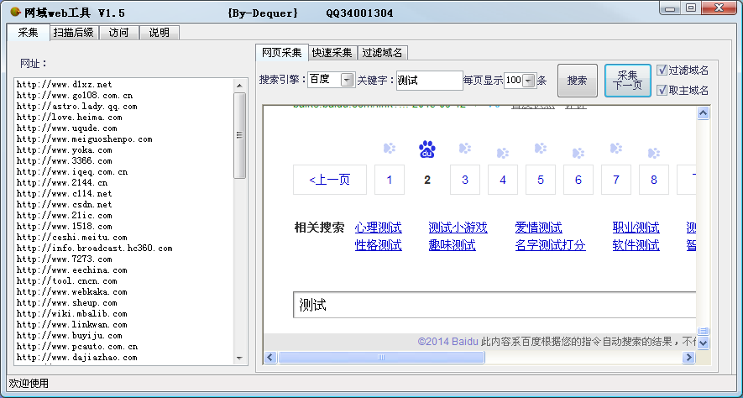Click related search 软件测试
This screenshot has height=398, width=743.
636,245
